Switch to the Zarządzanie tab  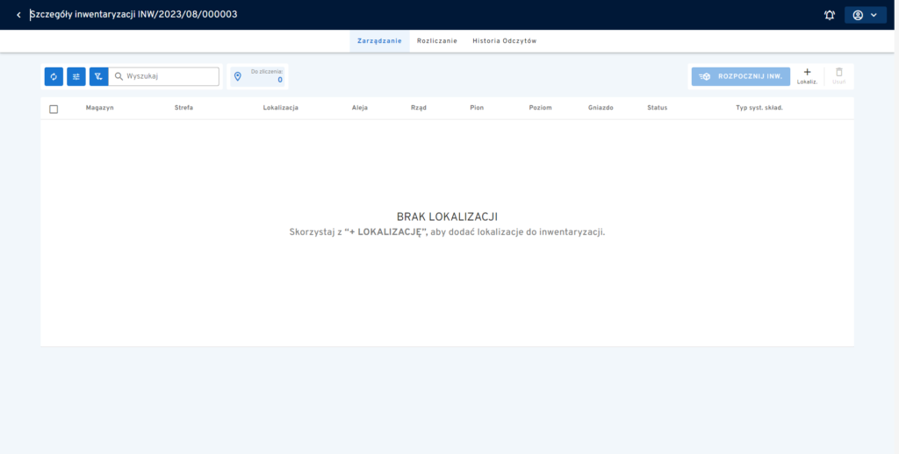380,41
